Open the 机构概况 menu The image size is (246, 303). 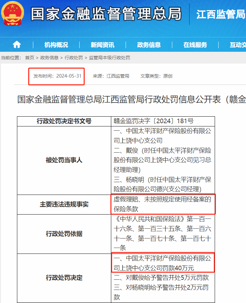(56, 45)
